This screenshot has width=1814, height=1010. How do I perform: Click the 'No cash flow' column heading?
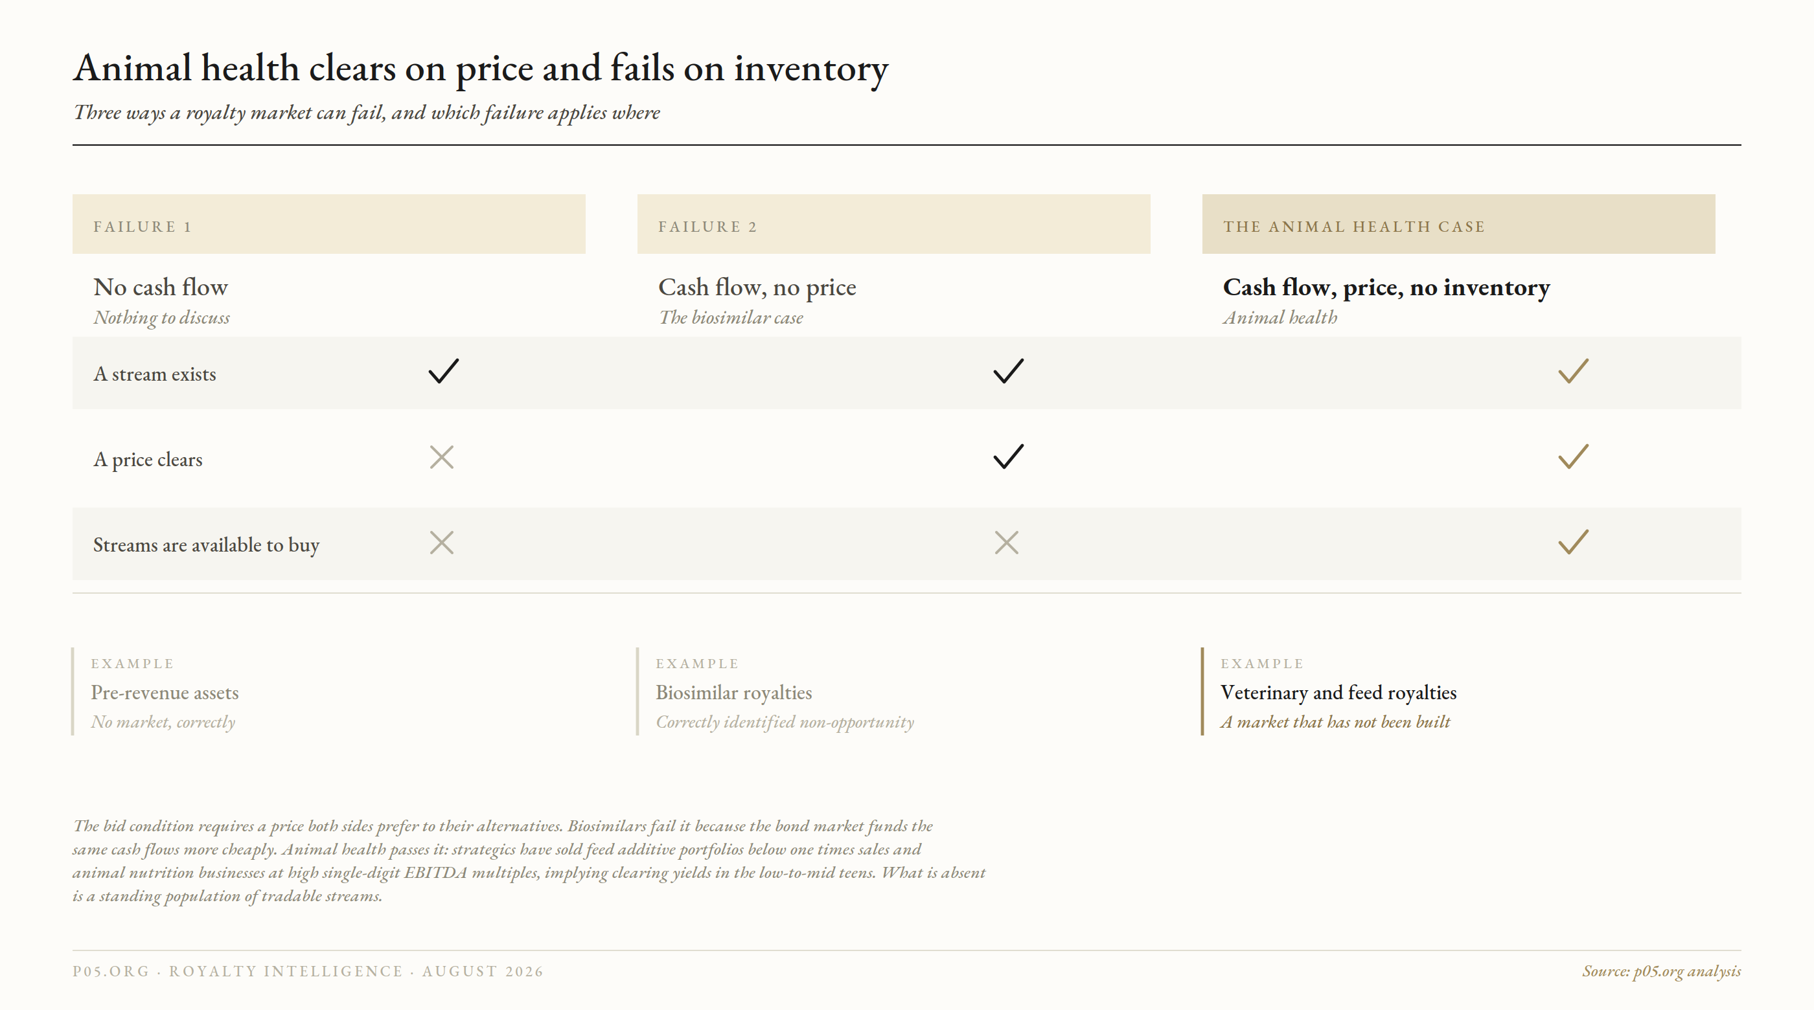[161, 287]
